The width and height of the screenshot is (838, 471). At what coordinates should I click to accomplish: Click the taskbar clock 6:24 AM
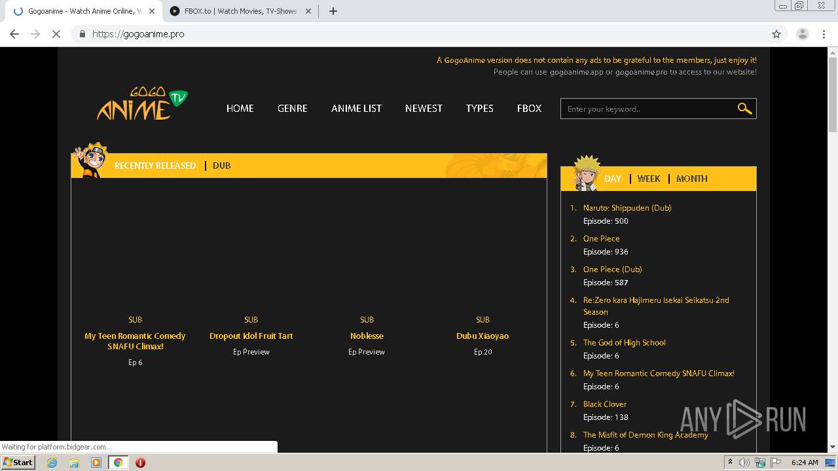tap(805, 462)
